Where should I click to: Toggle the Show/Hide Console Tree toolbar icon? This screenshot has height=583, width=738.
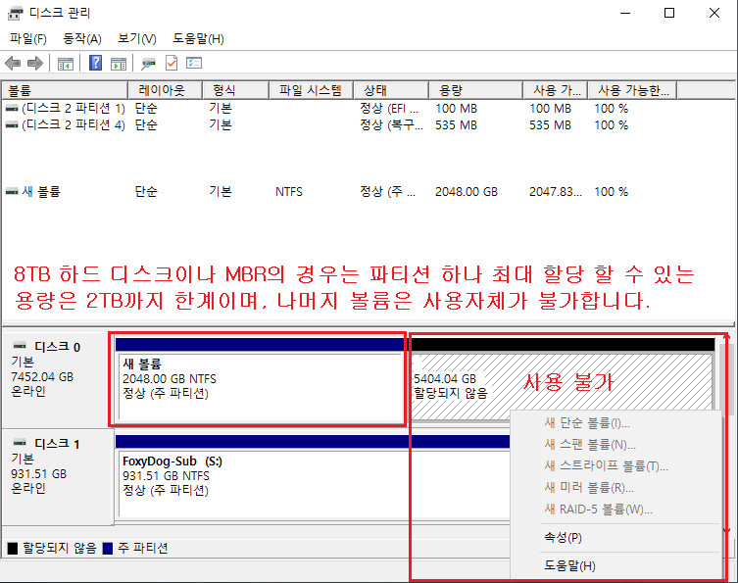[66, 64]
